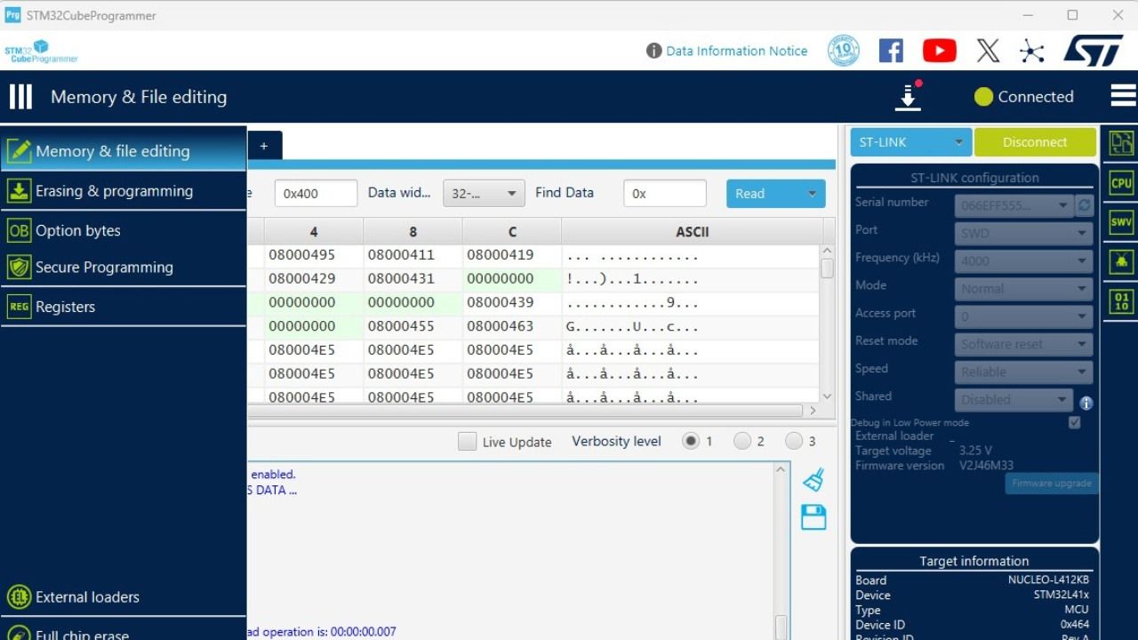Open the Speed dropdown showing Reliable

(1024, 372)
